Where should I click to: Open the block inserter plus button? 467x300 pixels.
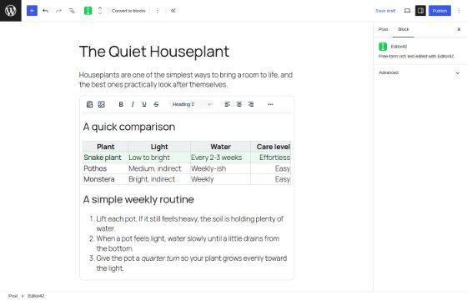point(32,11)
